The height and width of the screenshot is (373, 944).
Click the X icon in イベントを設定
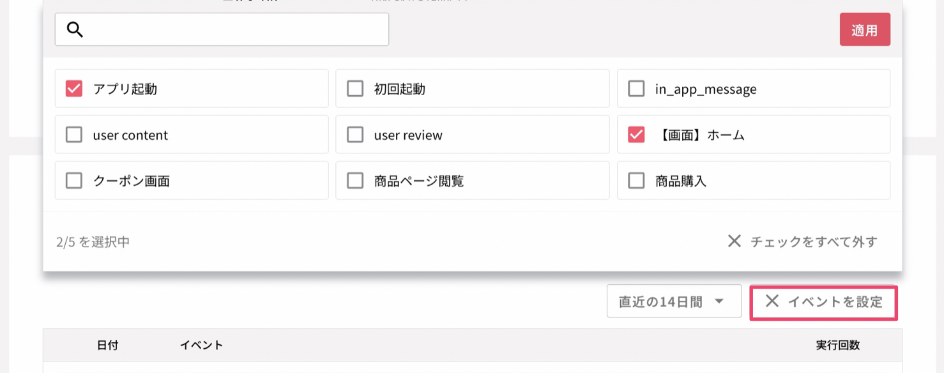(772, 301)
